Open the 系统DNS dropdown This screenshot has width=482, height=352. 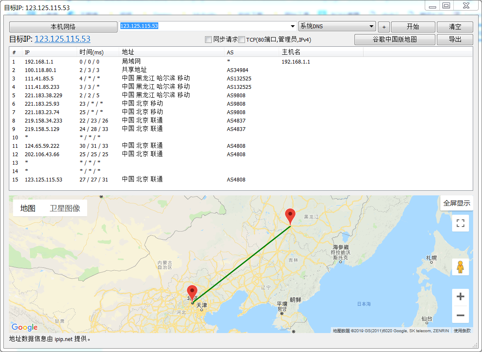point(337,26)
